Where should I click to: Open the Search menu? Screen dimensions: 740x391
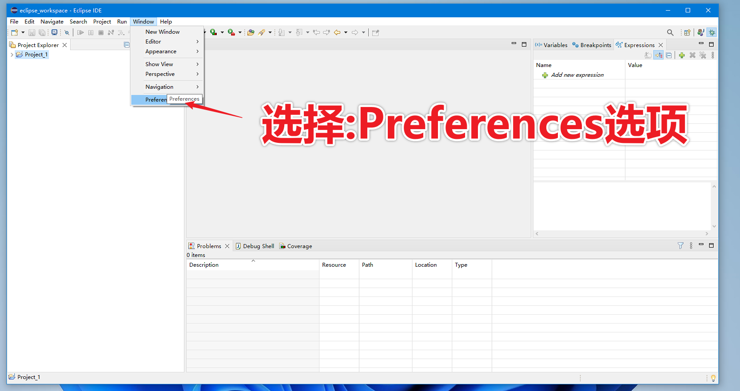pyautogui.click(x=78, y=21)
